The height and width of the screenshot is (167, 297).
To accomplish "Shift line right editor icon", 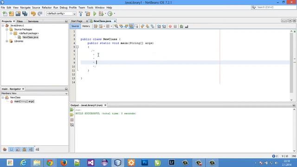I will pyautogui.click(x=164, y=26).
